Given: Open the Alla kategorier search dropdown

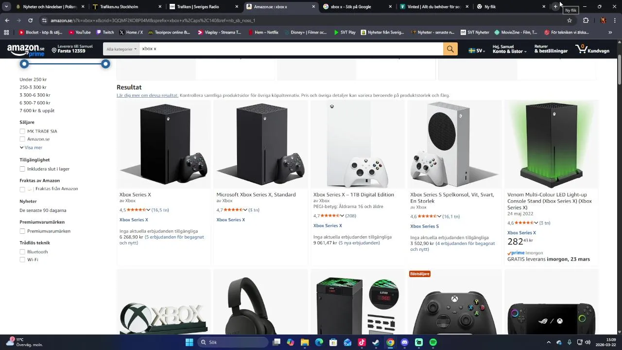Looking at the screenshot, I should pyautogui.click(x=121, y=49).
